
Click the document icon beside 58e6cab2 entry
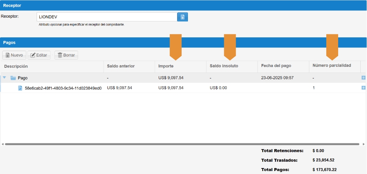(x=20, y=88)
